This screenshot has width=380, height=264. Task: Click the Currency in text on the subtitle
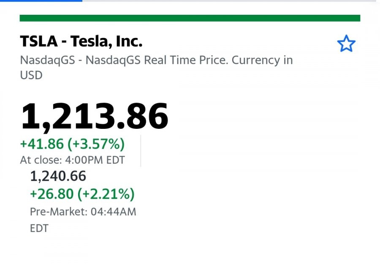point(262,60)
